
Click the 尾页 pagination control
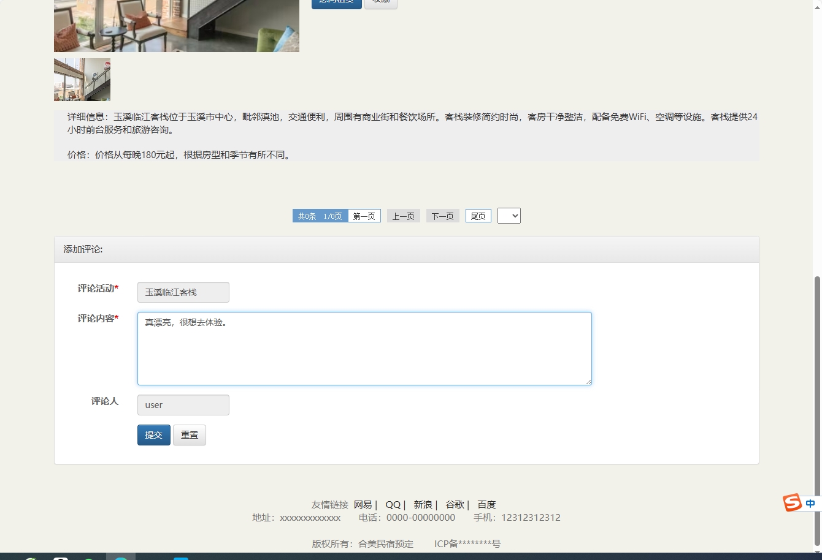478,215
